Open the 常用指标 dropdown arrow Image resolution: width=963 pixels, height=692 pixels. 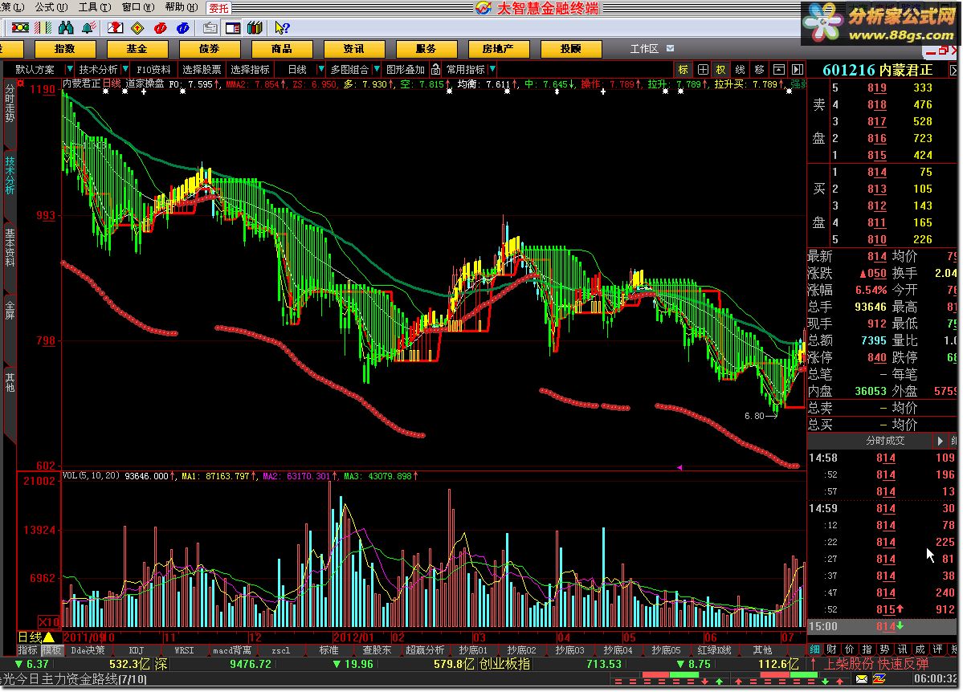[492, 69]
